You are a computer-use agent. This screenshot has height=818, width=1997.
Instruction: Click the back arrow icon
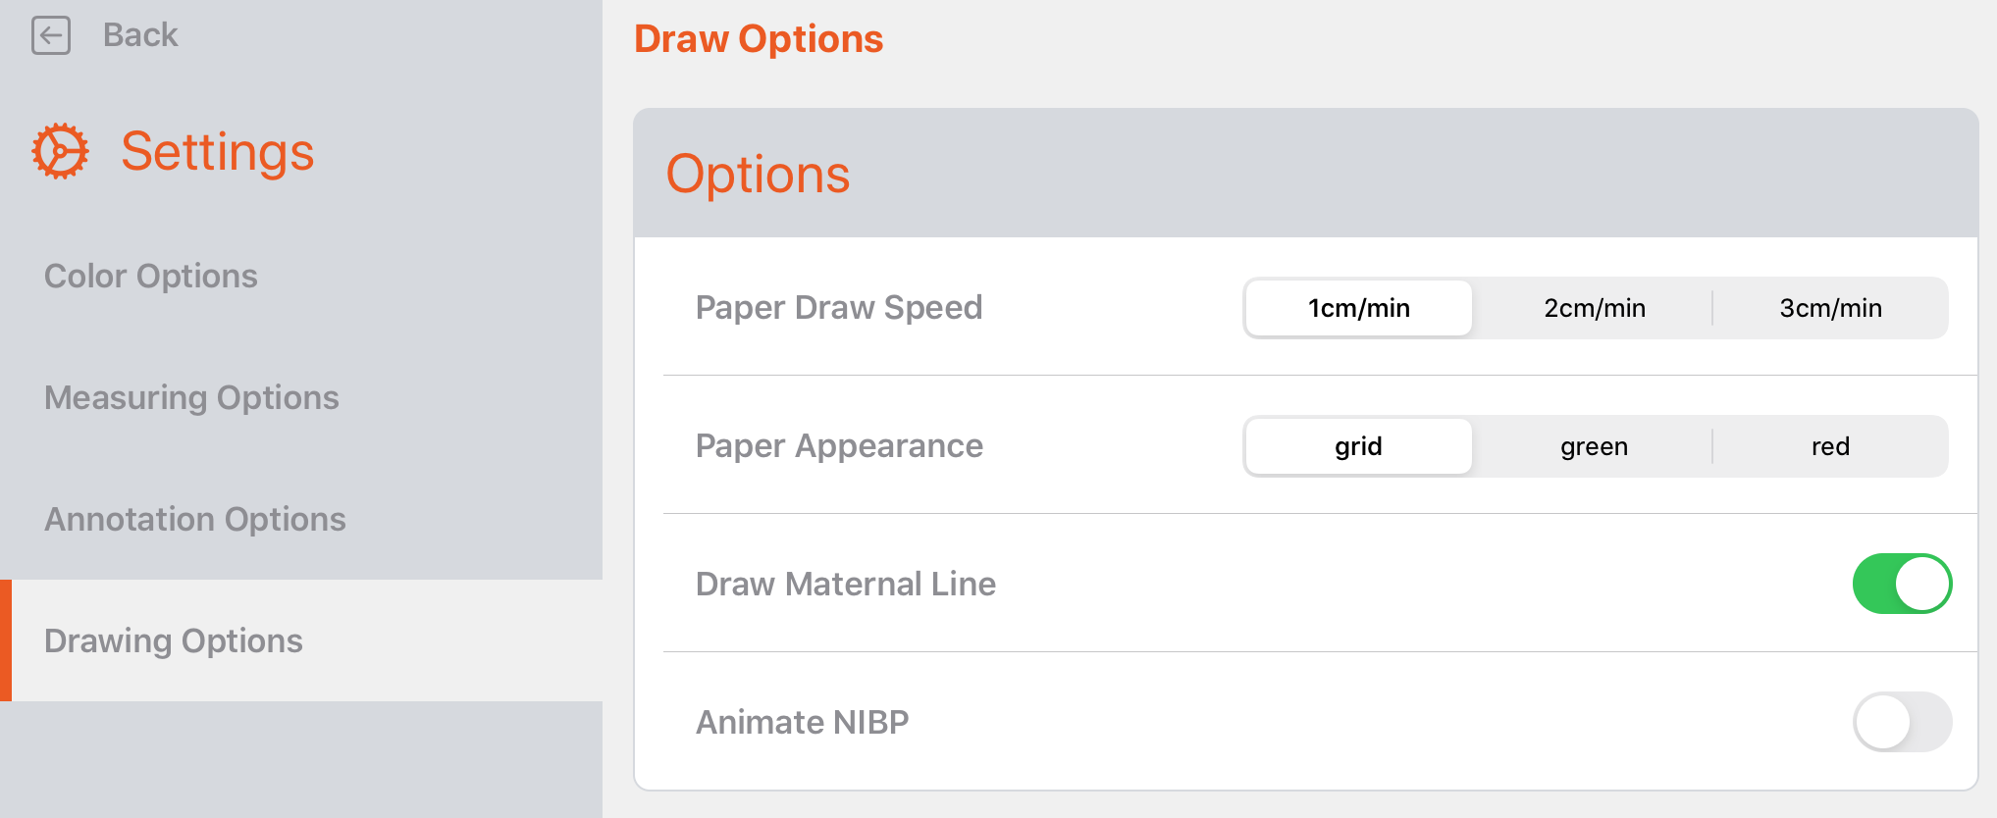coord(52,35)
